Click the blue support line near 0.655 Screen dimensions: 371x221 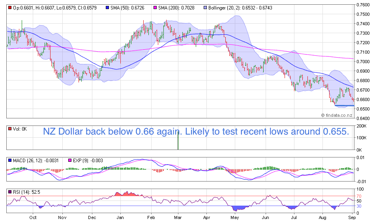344,105
